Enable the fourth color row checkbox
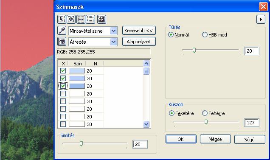270x160 pixels. 63,93
